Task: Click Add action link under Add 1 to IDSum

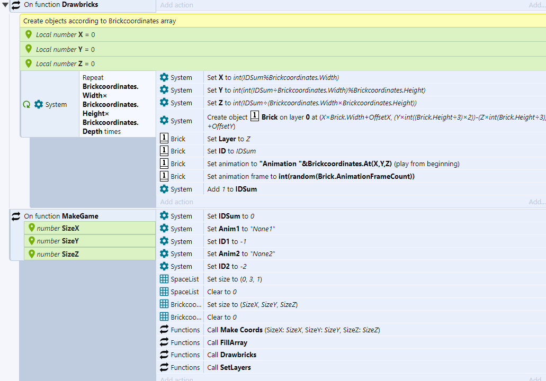Action: pyautogui.click(x=176, y=202)
